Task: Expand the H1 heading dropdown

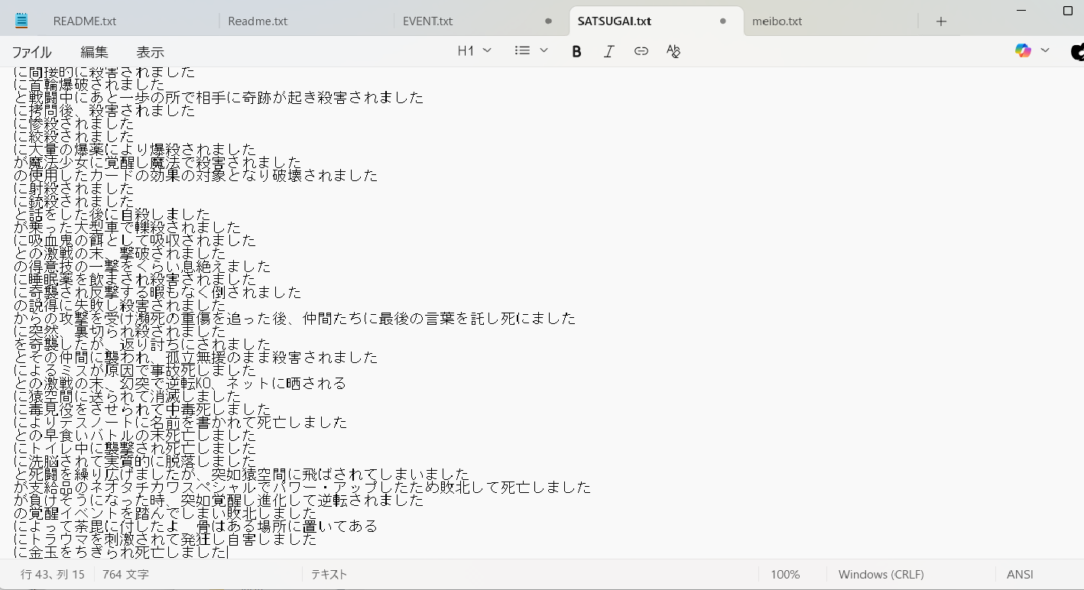Action: pos(474,50)
